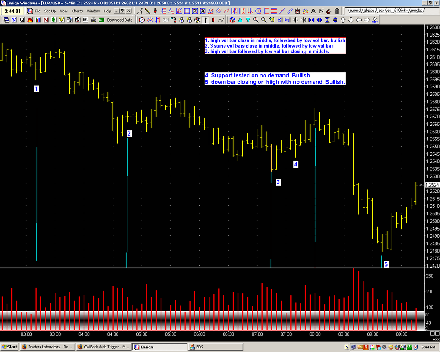This screenshot has width=440, height=352.
Task: Click the 5:44 PM system tray clock
Action: point(428,347)
